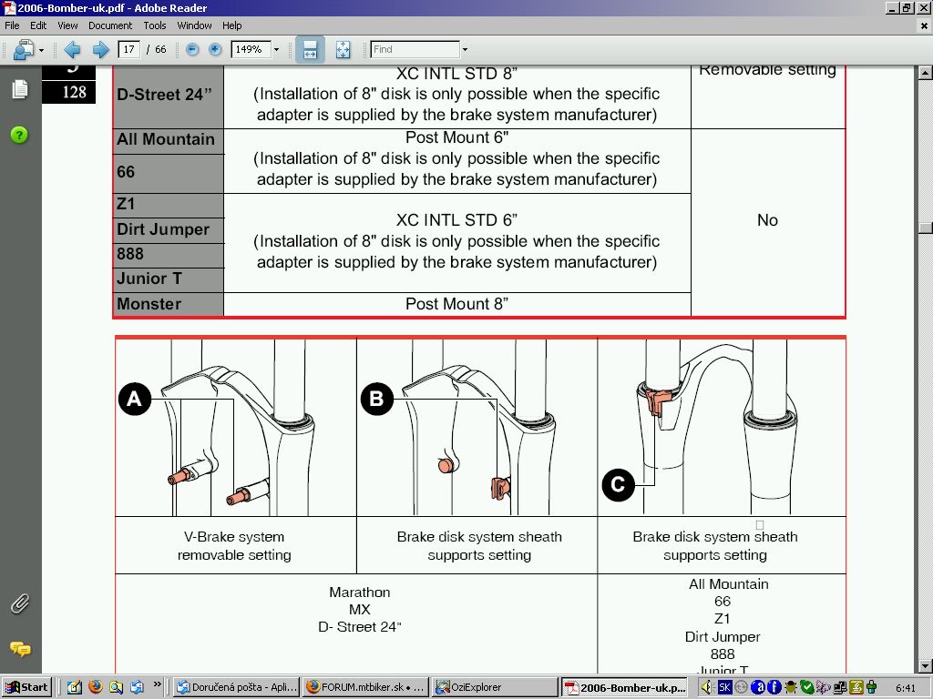This screenshot has height=699, width=933.
Task: Switch to fit full page view
Action: [343, 50]
